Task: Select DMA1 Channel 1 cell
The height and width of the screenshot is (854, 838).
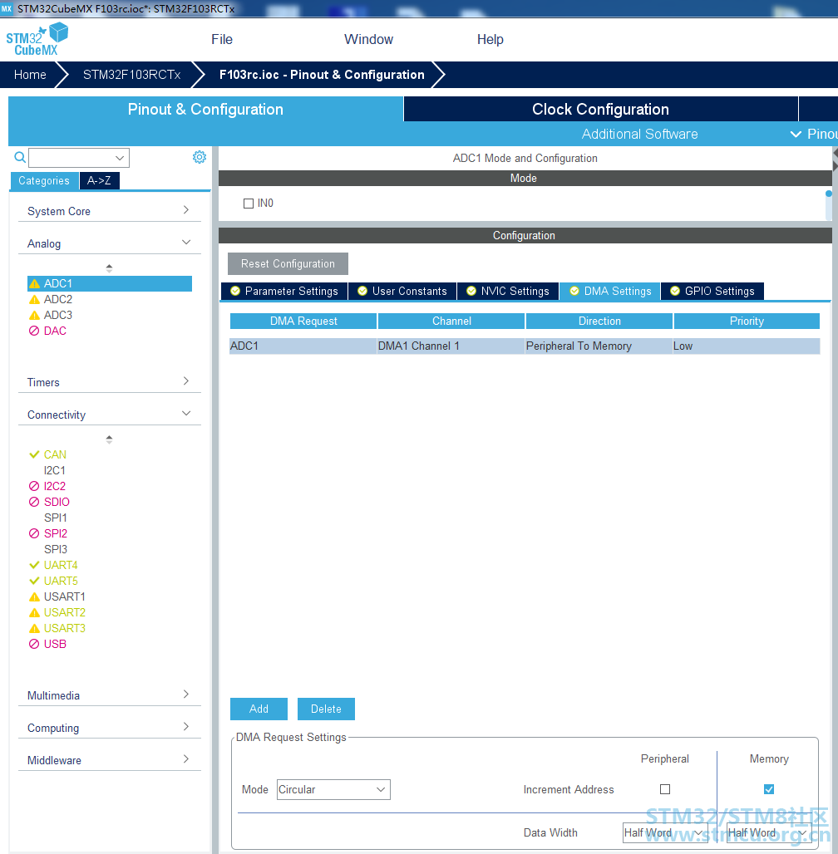Action: [x=451, y=346]
